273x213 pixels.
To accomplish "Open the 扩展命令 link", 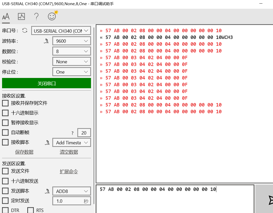I will (x=69, y=171).
